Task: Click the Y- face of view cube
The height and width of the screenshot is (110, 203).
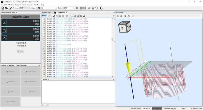Action: tap(123, 28)
